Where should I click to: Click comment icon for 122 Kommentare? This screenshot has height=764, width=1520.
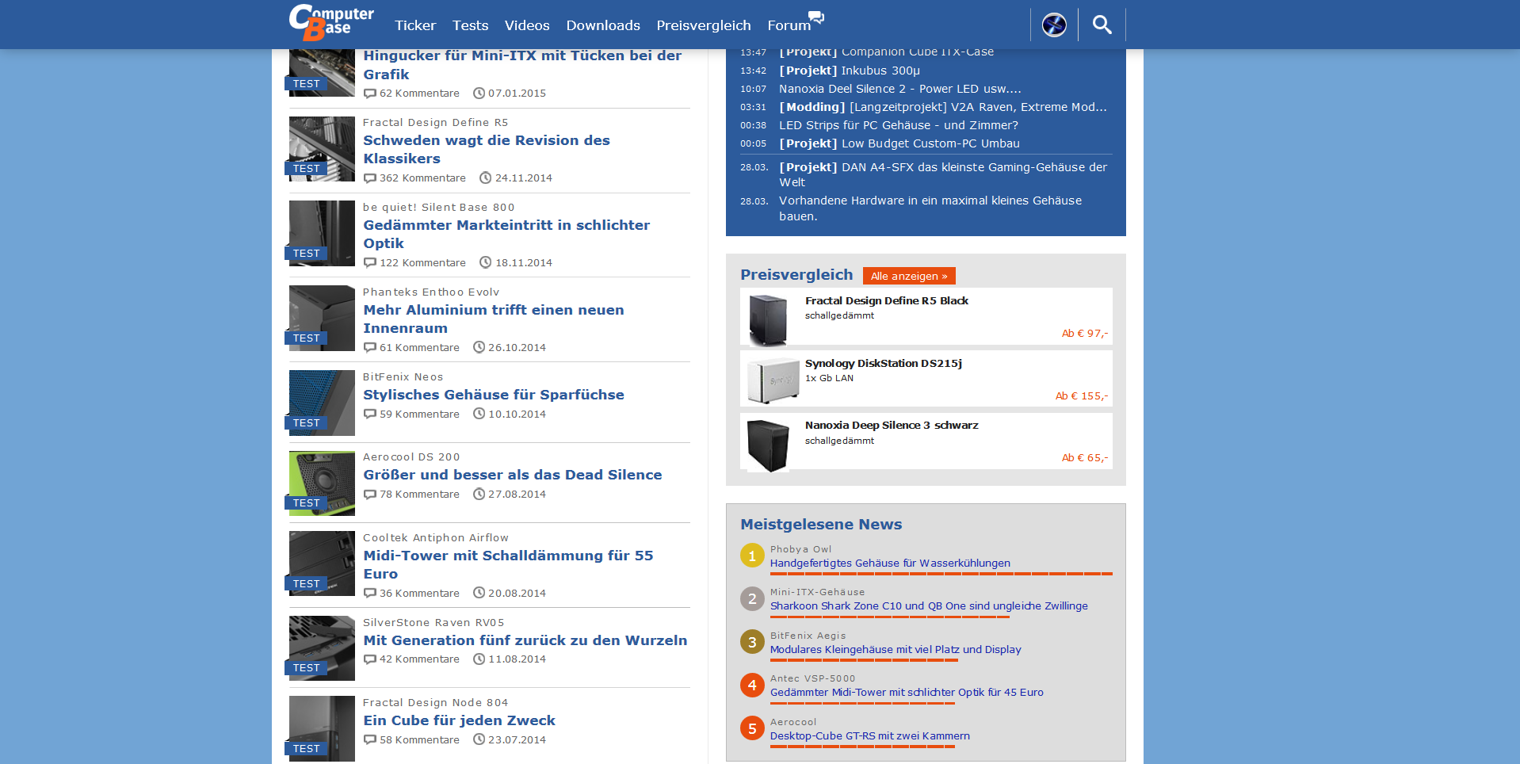(x=370, y=263)
